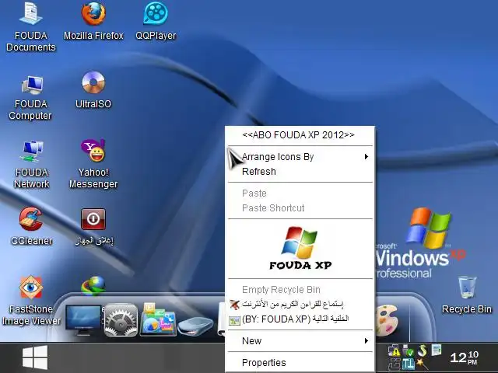Expand the Arrange Icons By submenu arrow
The width and height of the screenshot is (498, 373).
point(366,157)
